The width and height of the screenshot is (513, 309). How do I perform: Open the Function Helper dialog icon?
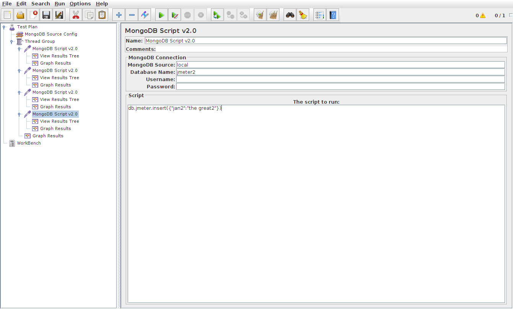(x=320, y=15)
